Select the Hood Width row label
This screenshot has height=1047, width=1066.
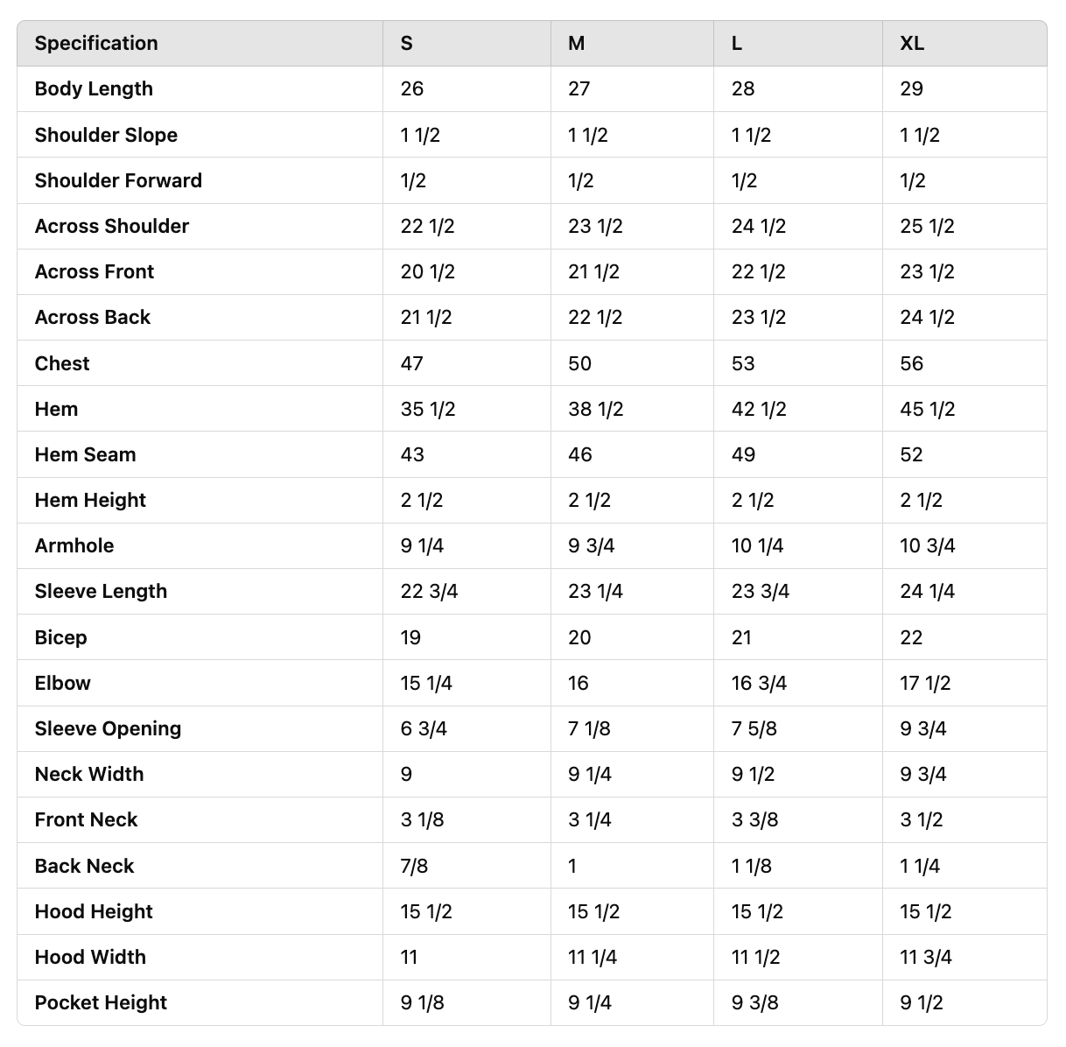click(90, 957)
